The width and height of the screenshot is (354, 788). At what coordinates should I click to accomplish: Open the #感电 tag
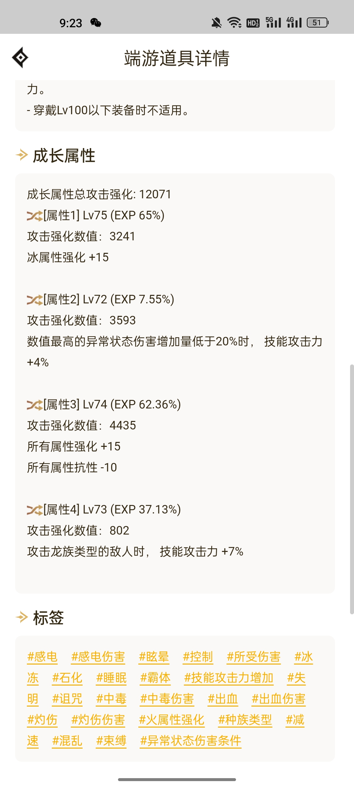click(42, 657)
